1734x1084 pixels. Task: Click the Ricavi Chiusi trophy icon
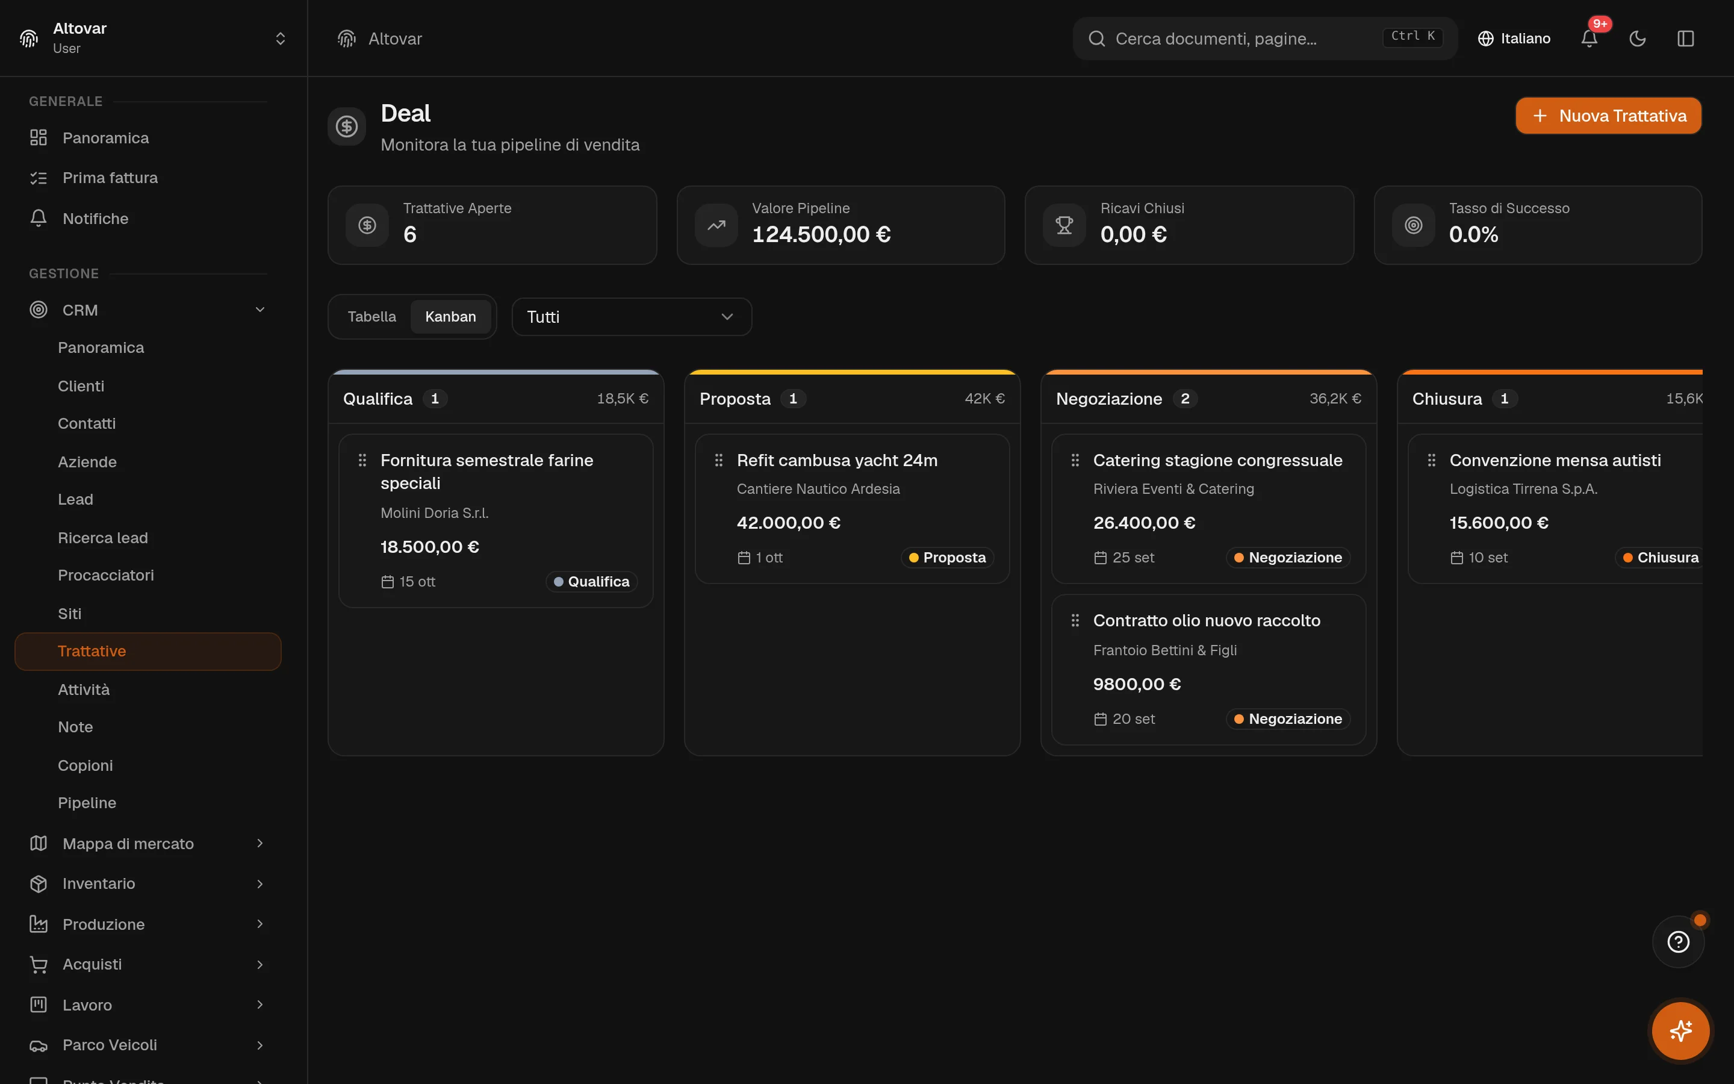(x=1064, y=225)
